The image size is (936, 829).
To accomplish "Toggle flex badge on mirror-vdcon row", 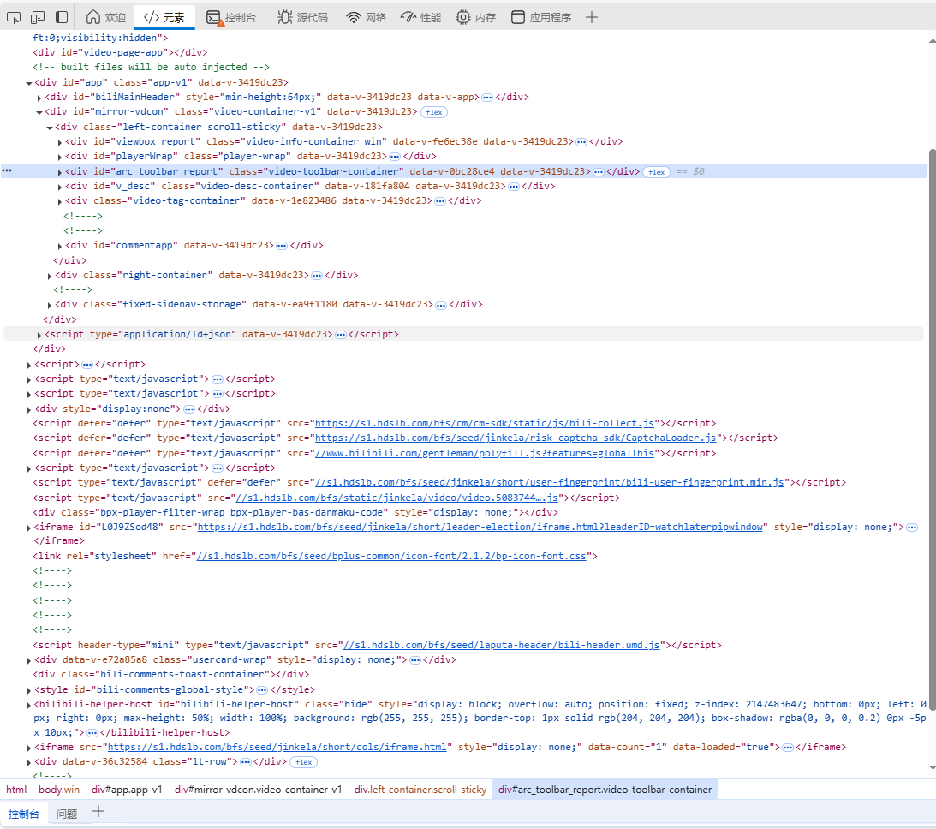I will pos(434,112).
